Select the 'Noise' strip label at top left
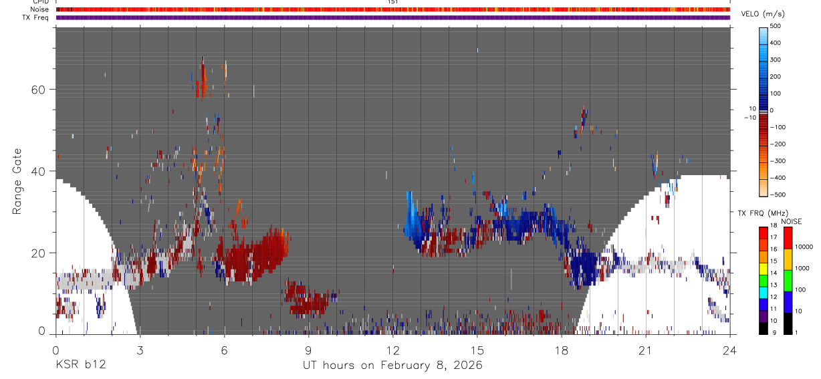This screenshot has height=379, width=821. tap(41, 9)
